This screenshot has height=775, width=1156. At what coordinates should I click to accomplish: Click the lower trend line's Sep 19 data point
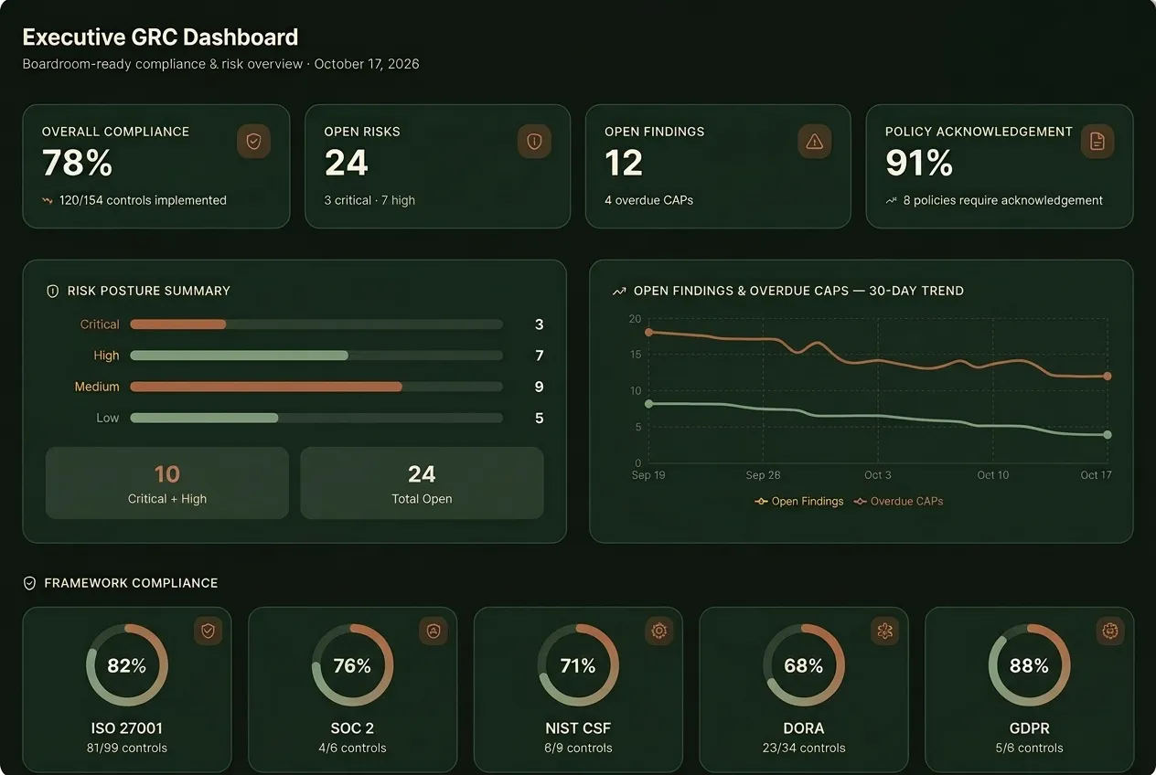click(648, 403)
